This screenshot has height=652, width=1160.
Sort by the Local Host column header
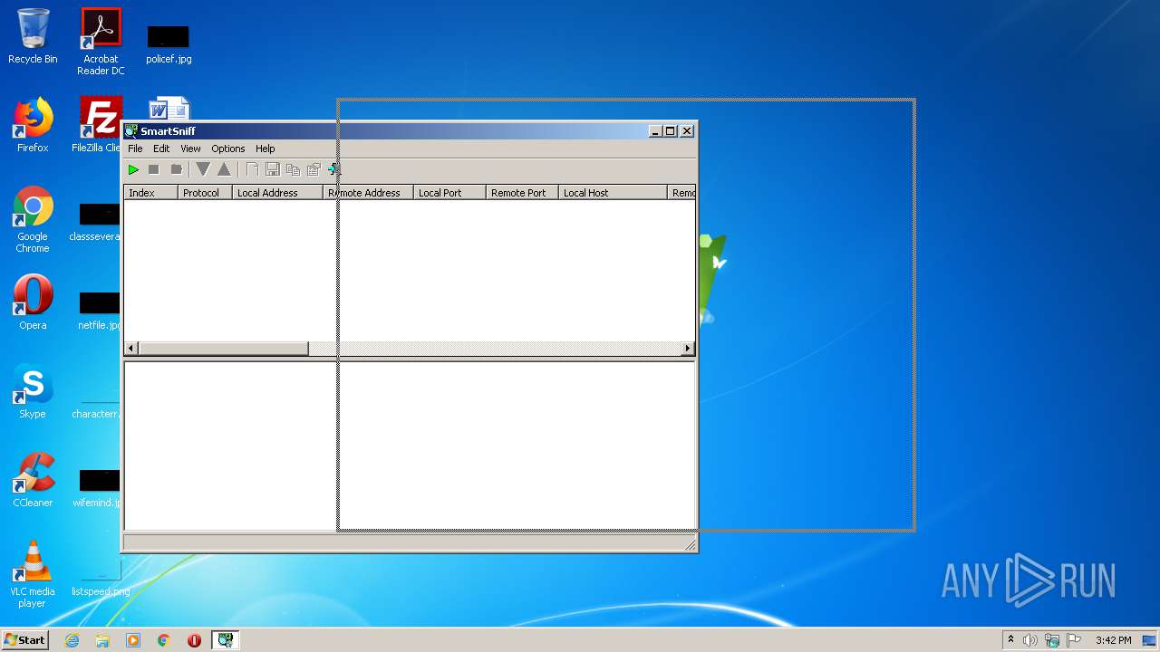coord(613,193)
